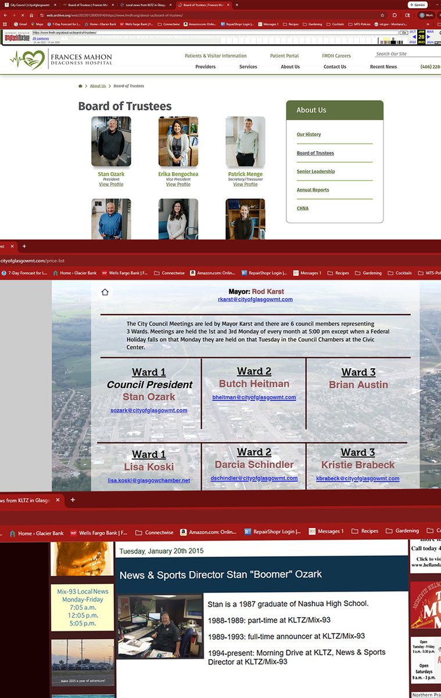This screenshot has width=441, height=698.
Task: Open Recipes bookmark folder in KLTZ window
Action: (364, 531)
